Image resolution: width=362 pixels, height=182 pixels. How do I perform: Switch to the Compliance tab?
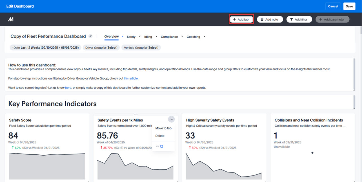[x=169, y=37]
